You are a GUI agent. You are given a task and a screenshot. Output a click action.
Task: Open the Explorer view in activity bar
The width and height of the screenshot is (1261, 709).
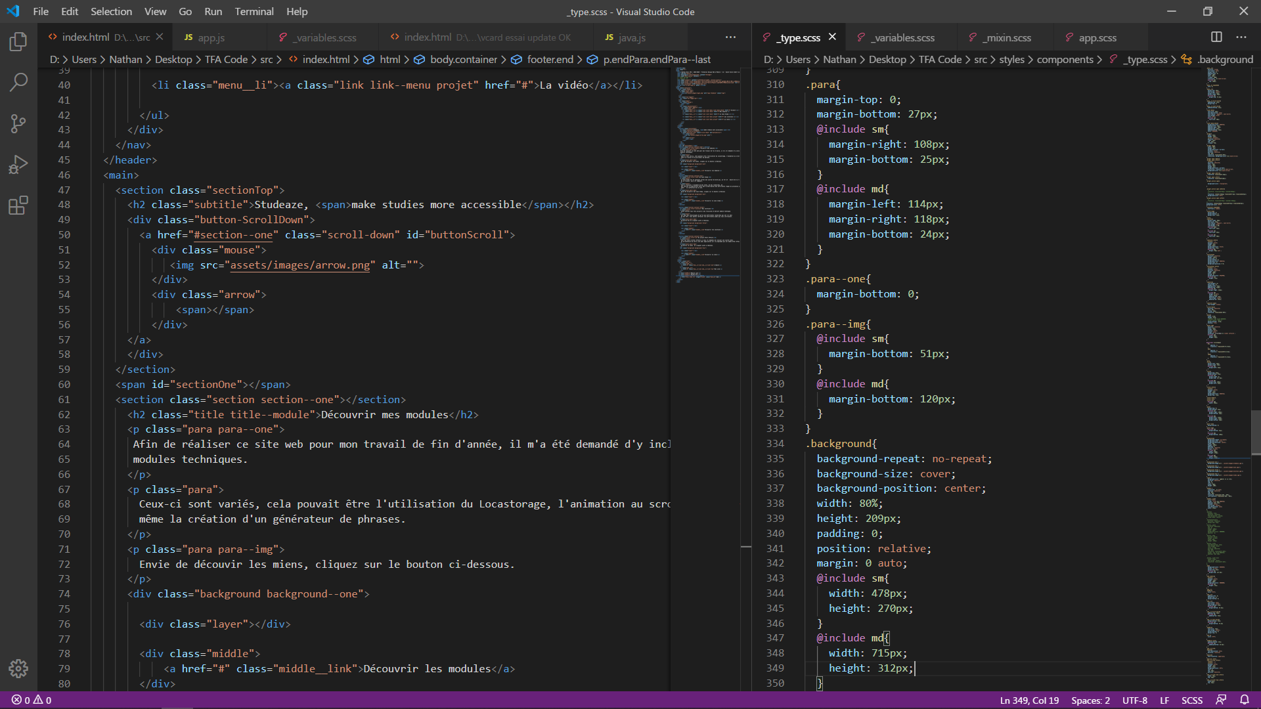18,43
